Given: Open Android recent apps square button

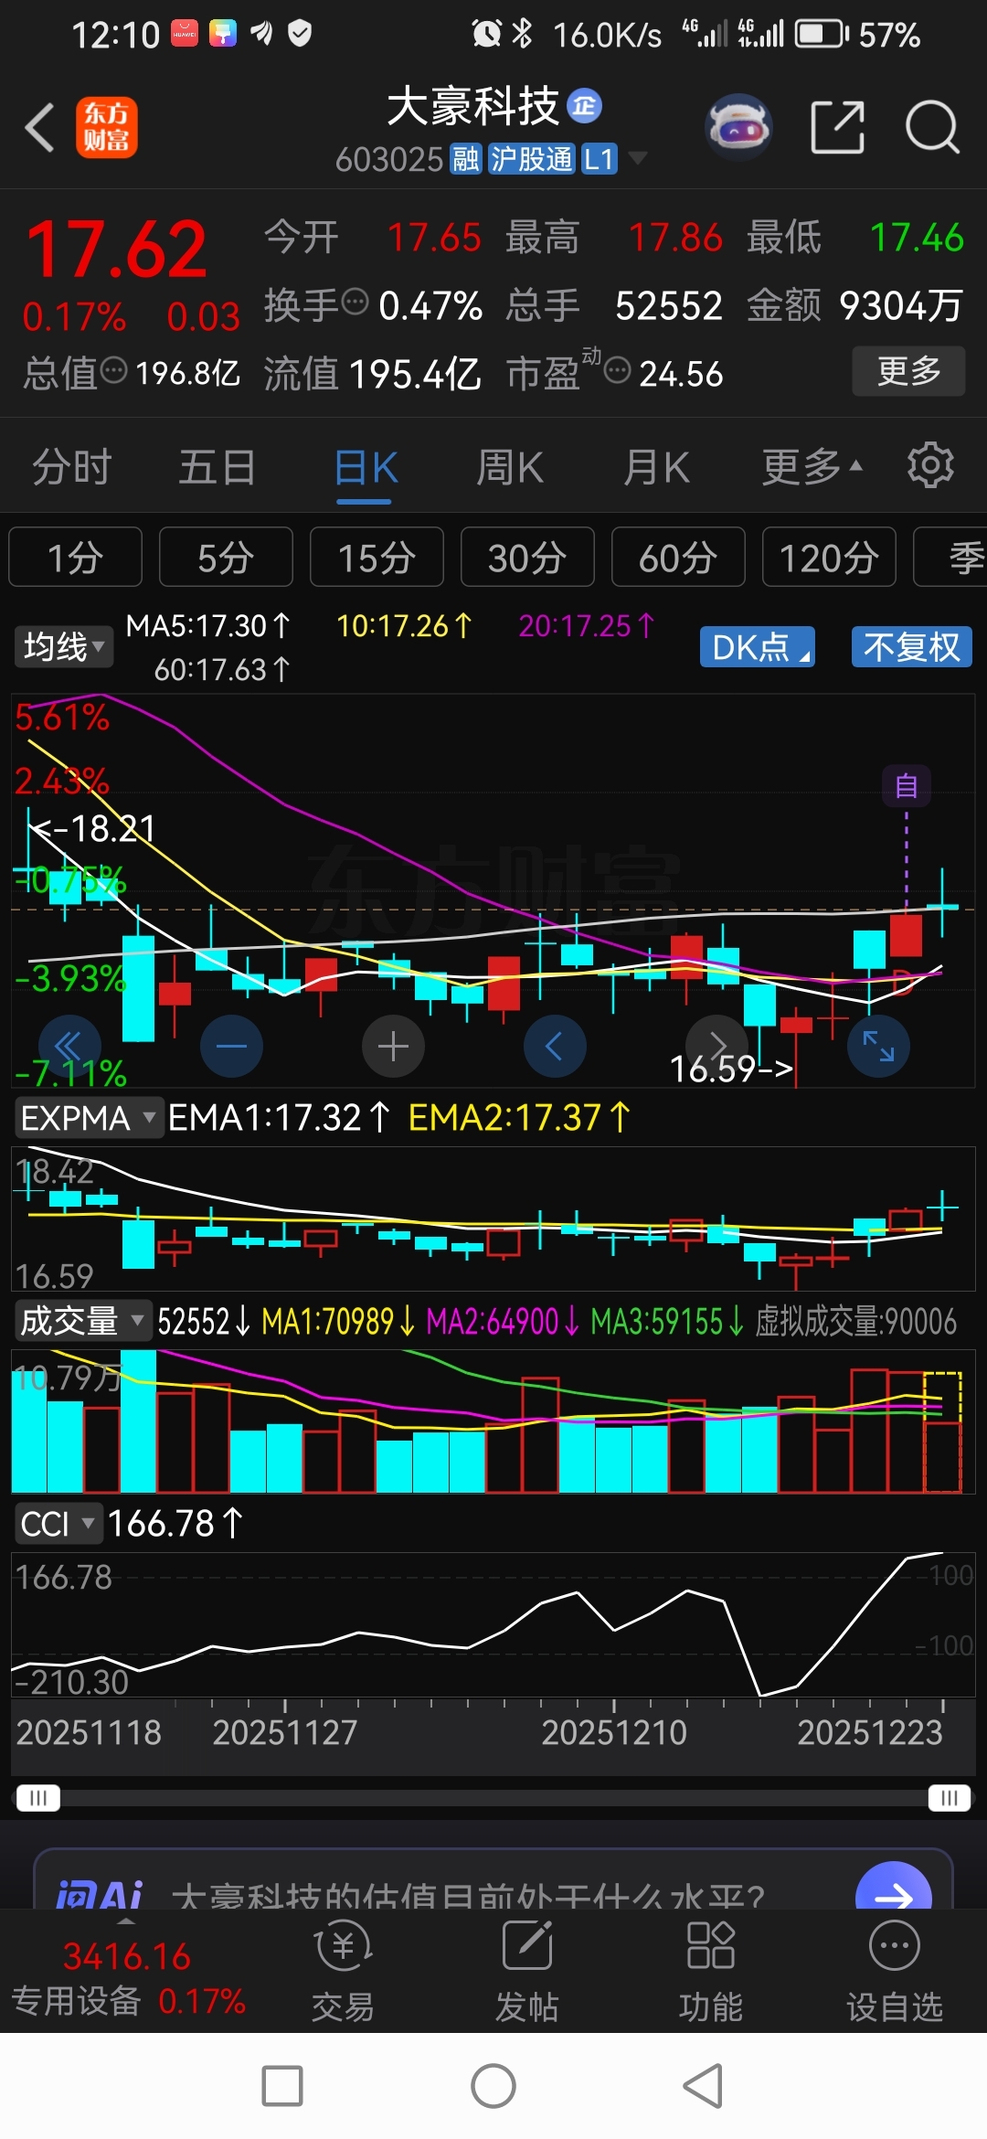Looking at the screenshot, I should pos(282,2086).
